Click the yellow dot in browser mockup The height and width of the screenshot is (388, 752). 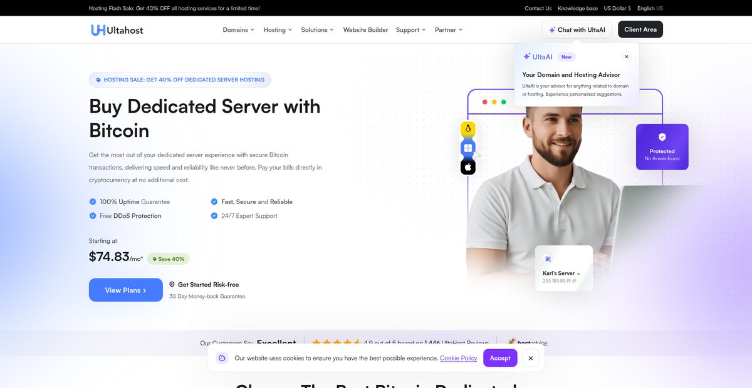[494, 102]
